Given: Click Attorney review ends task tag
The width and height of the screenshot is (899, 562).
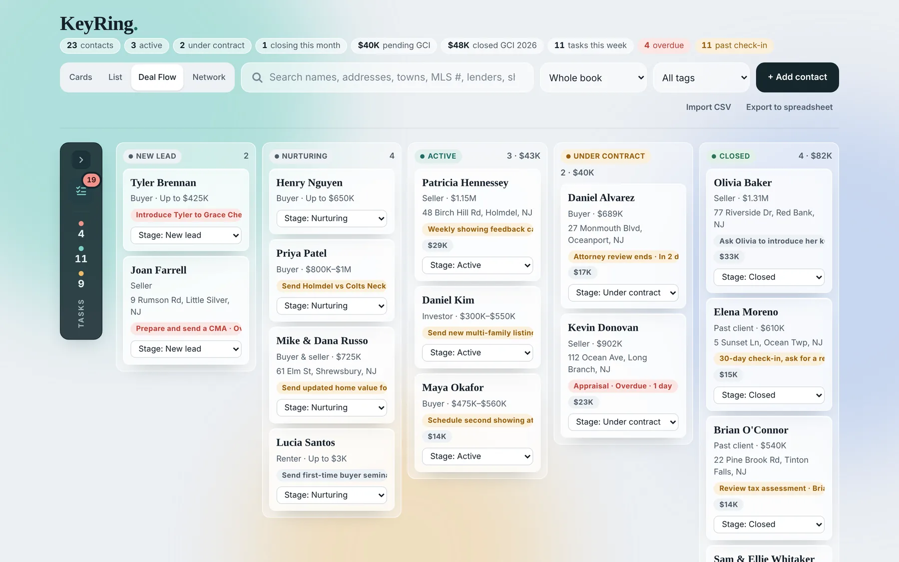Looking at the screenshot, I should tap(623, 257).
